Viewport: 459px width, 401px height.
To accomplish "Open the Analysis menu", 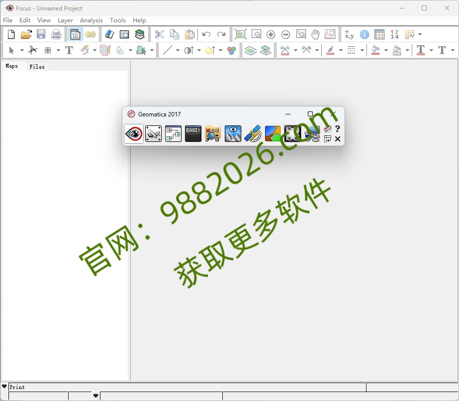I will pos(91,20).
